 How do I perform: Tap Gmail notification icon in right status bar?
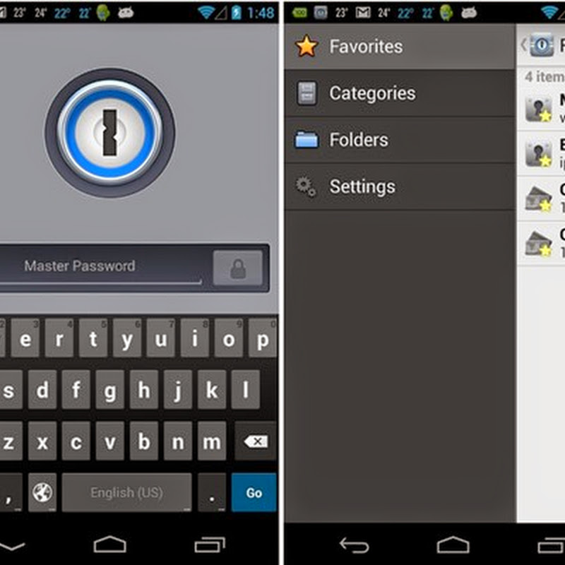(x=363, y=13)
